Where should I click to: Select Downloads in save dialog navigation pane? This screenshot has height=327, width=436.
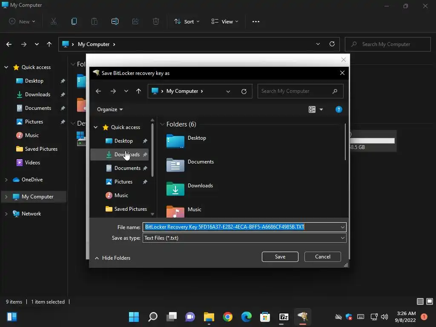coord(119,154)
